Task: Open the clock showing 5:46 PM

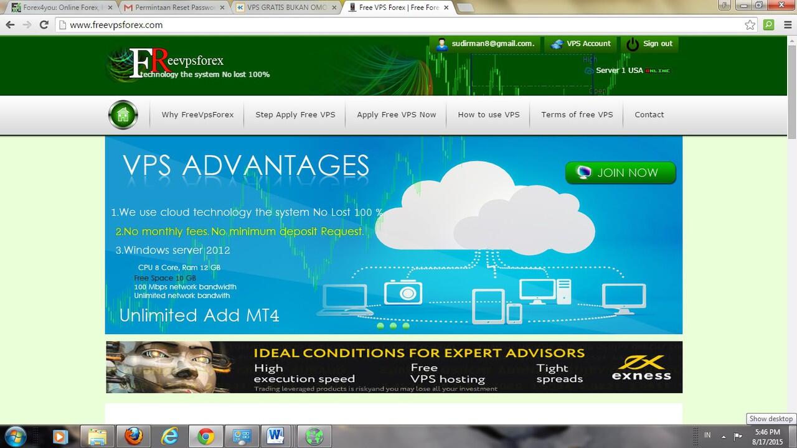Action: [767, 436]
